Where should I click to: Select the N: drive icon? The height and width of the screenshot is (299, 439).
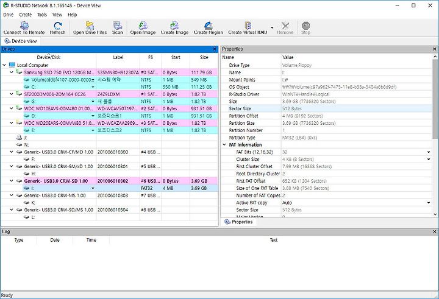coord(19,145)
